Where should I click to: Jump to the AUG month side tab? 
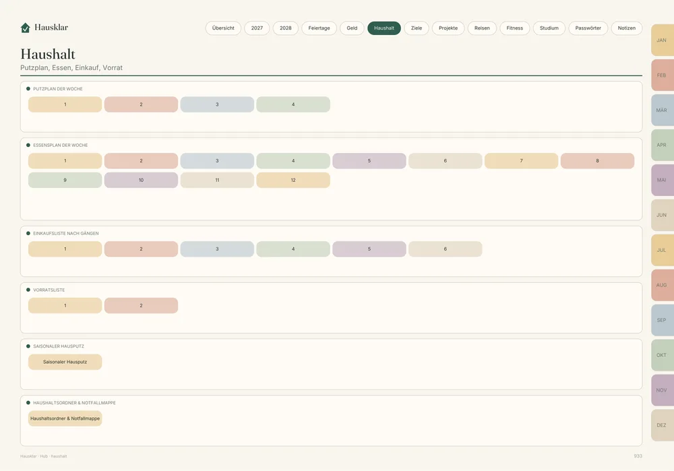663,285
